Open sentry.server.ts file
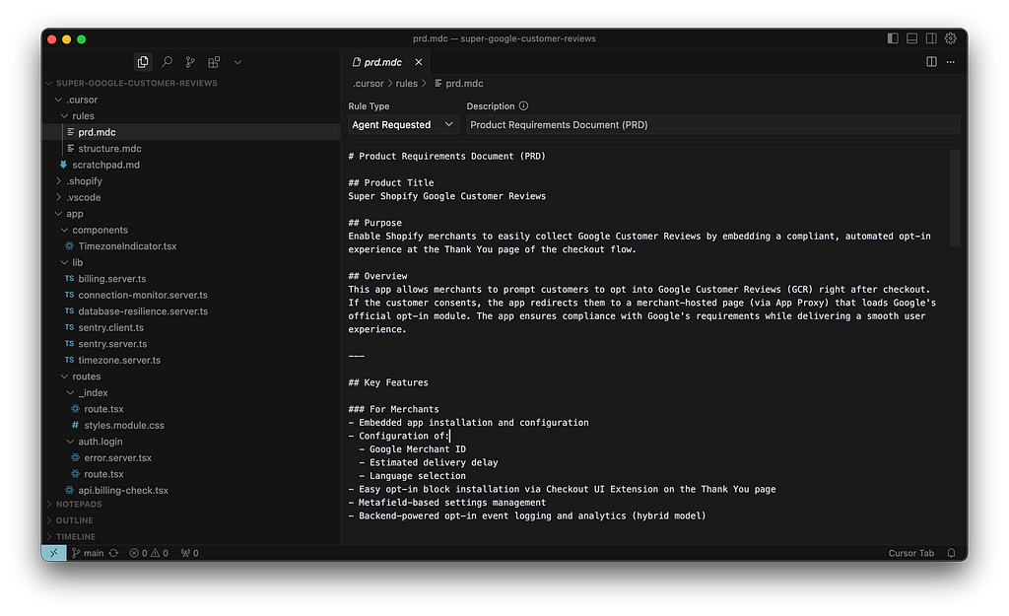This screenshot has height=616, width=1009. click(112, 344)
